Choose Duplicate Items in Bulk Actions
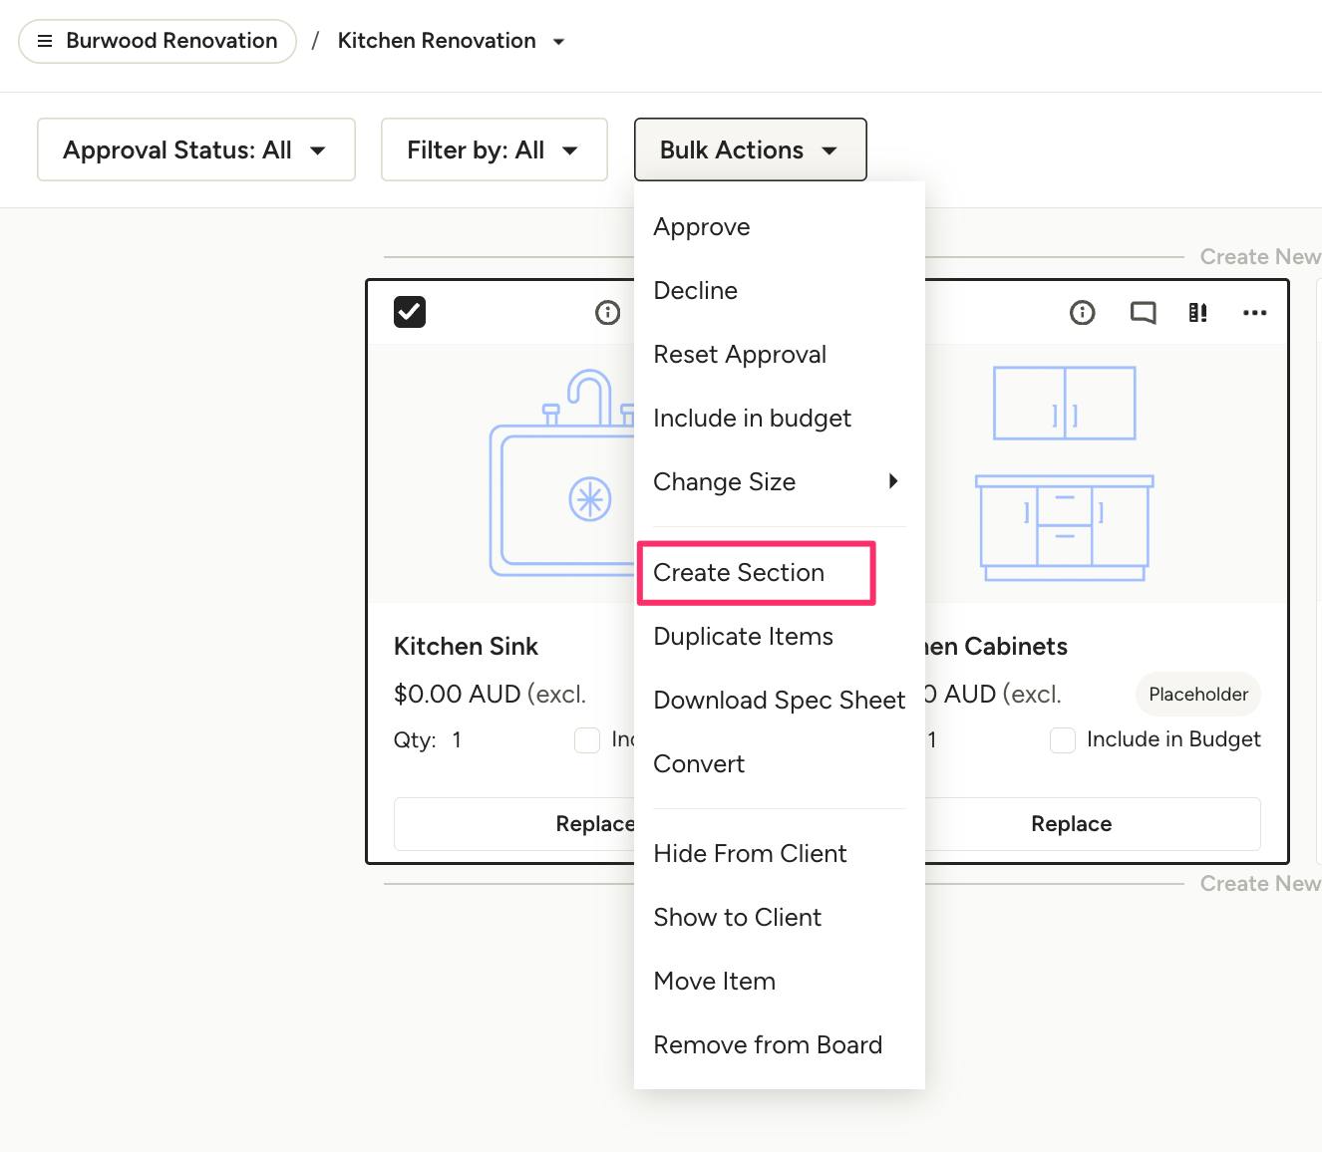 coord(743,637)
